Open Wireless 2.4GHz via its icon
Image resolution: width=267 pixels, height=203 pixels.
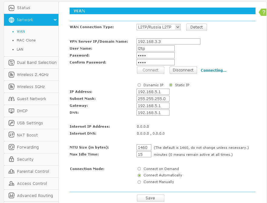click(x=12, y=75)
